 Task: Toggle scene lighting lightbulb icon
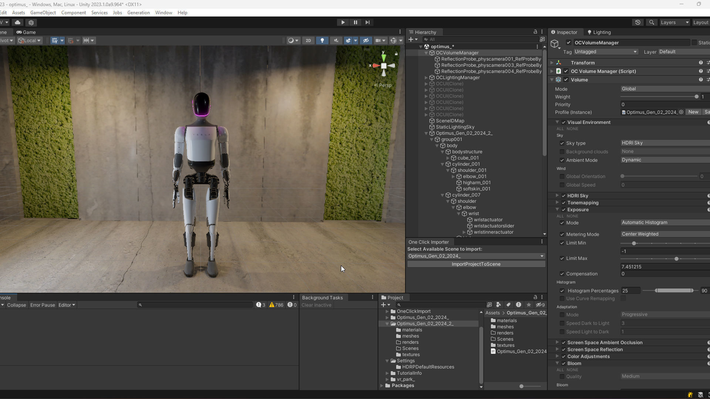[322, 41]
